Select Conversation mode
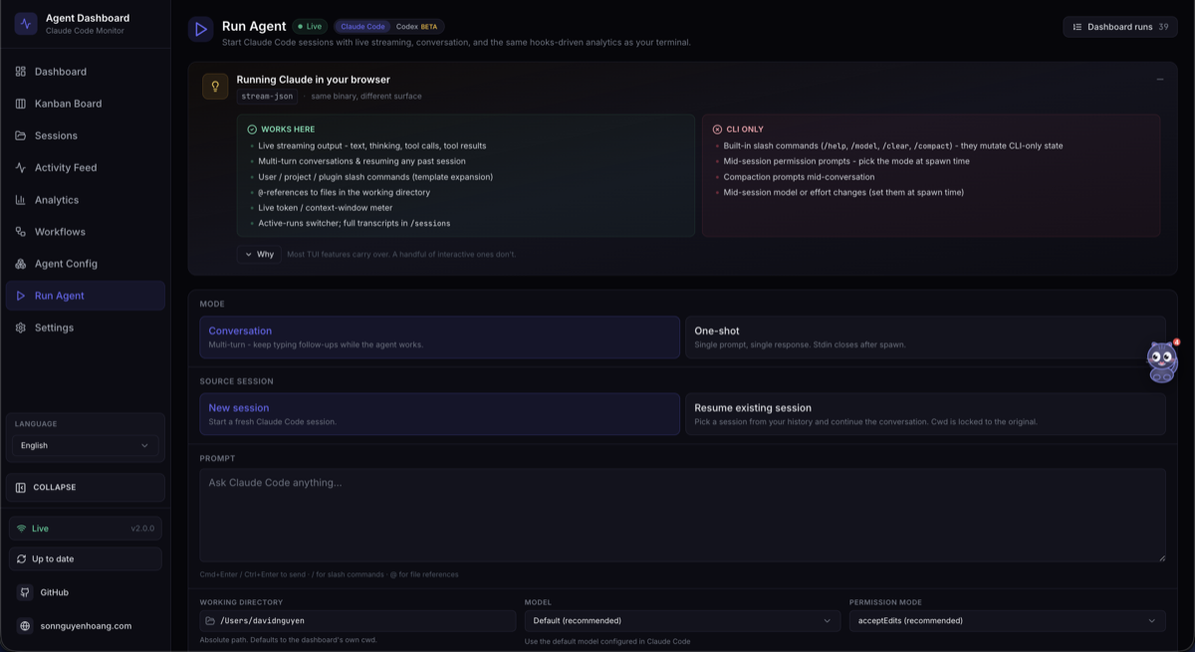This screenshot has width=1195, height=652. click(439, 337)
